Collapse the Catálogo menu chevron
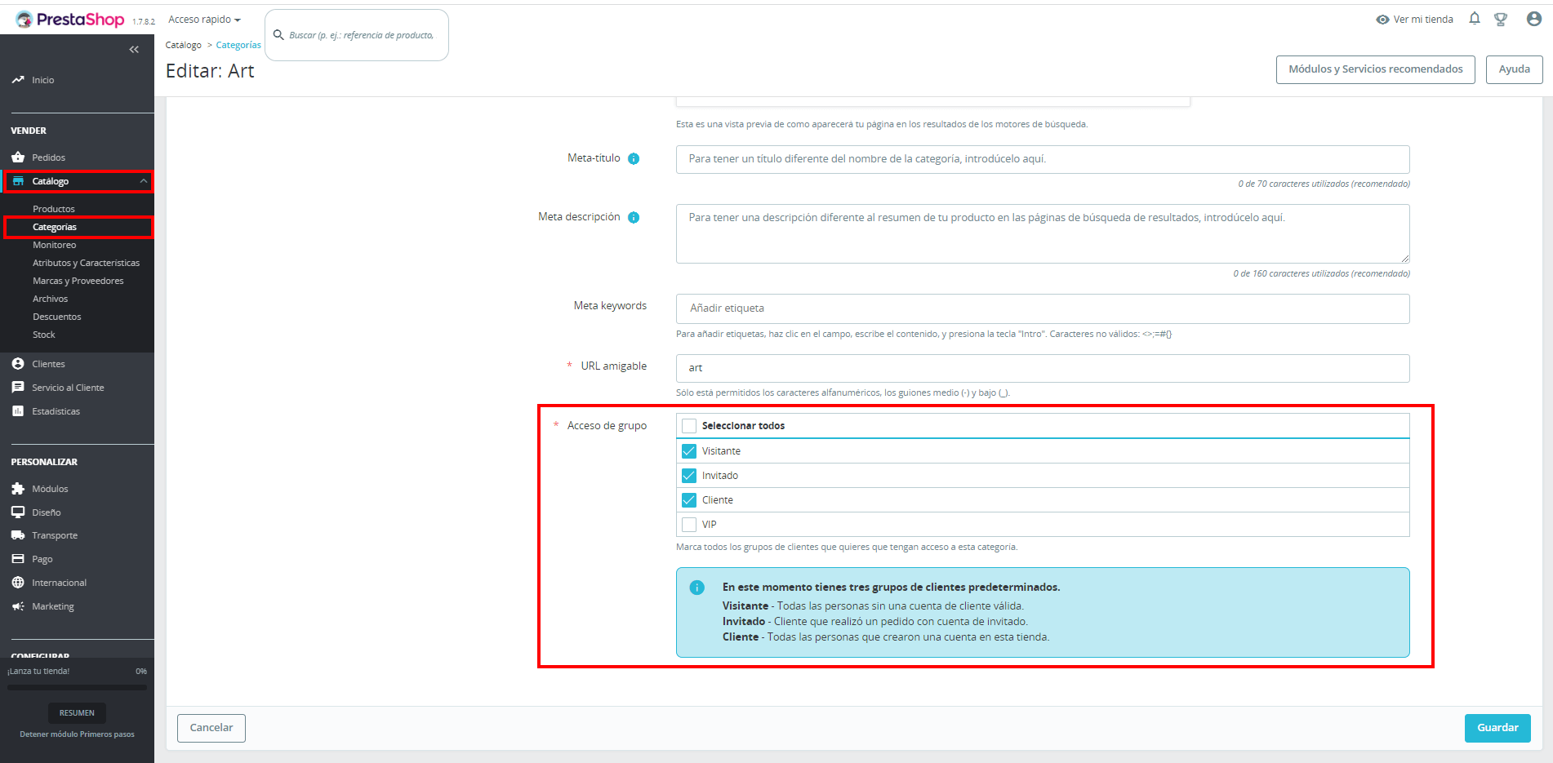 [x=144, y=181]
